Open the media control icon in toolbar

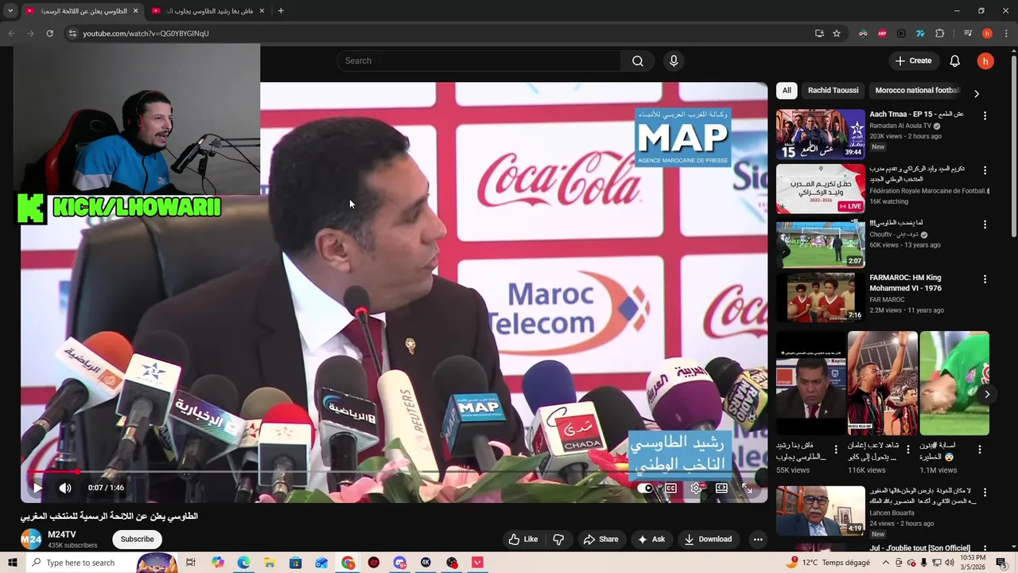[968, 33]
